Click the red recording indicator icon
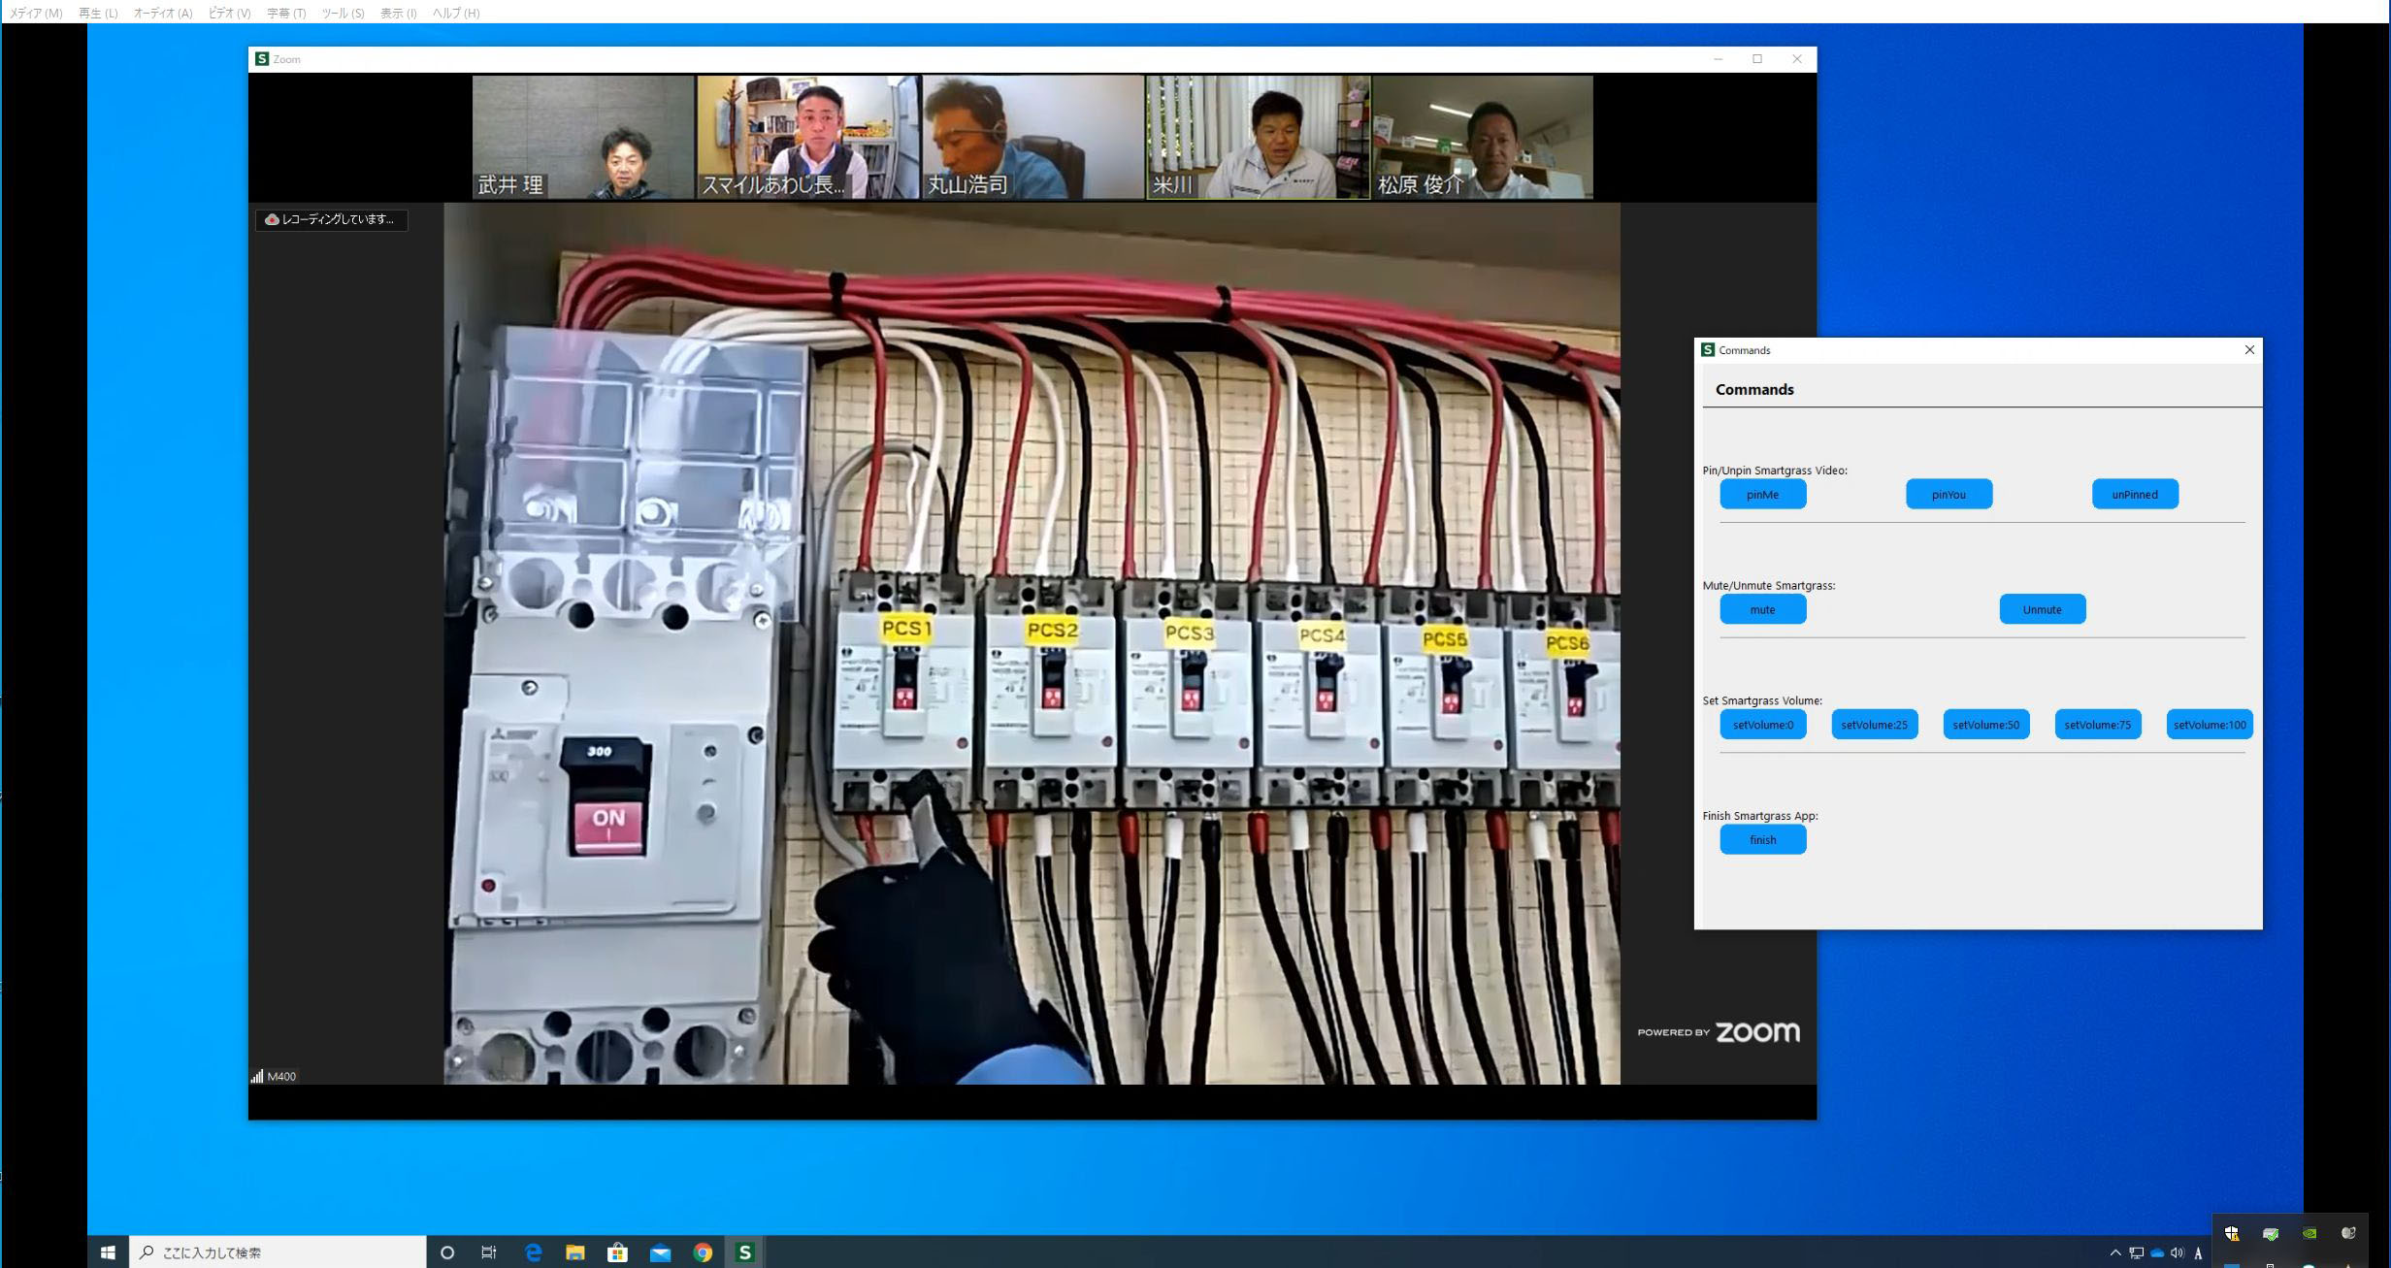The image size is (2391, 1268). point(272,220)
